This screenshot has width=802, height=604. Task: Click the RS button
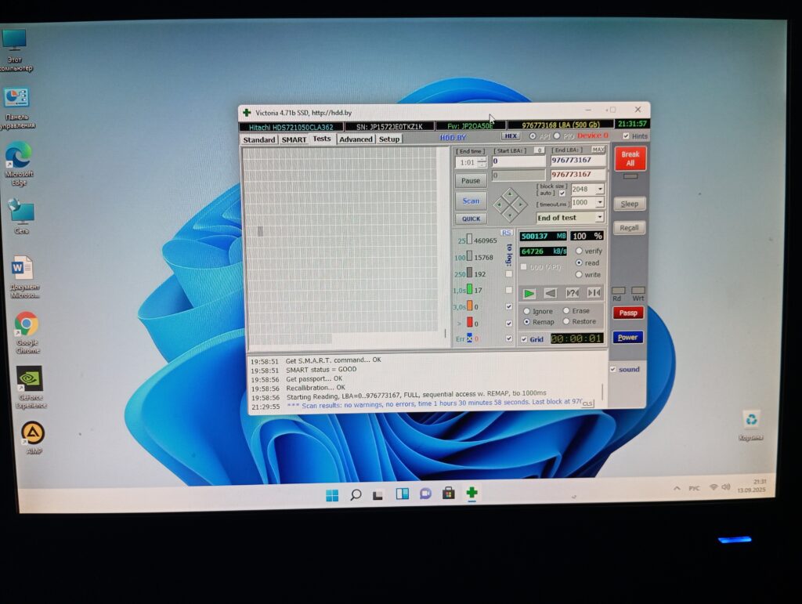click(x=507, y=233)
